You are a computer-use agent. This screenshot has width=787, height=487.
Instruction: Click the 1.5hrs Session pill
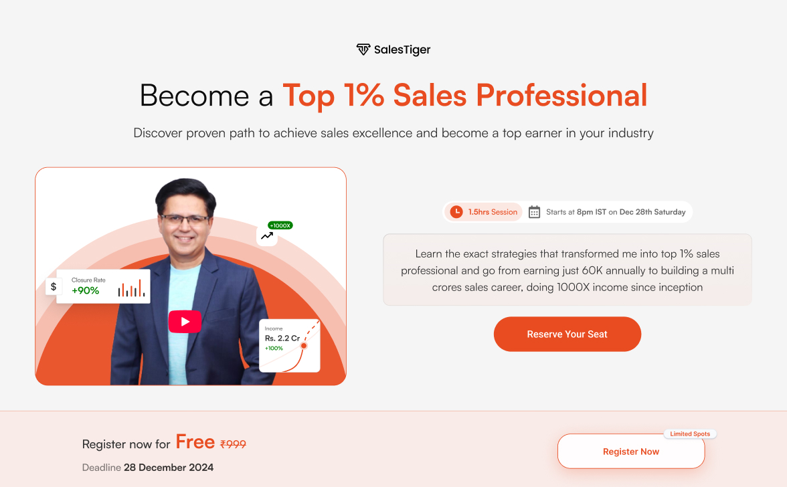[x=484, y=212]
